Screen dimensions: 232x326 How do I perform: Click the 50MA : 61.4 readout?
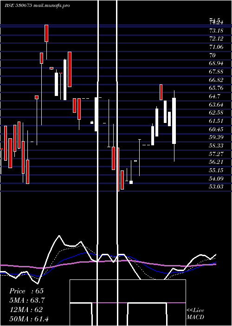point(29,319)
